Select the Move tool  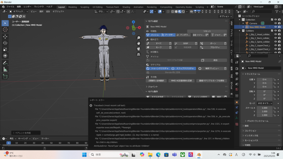(5, 36)
